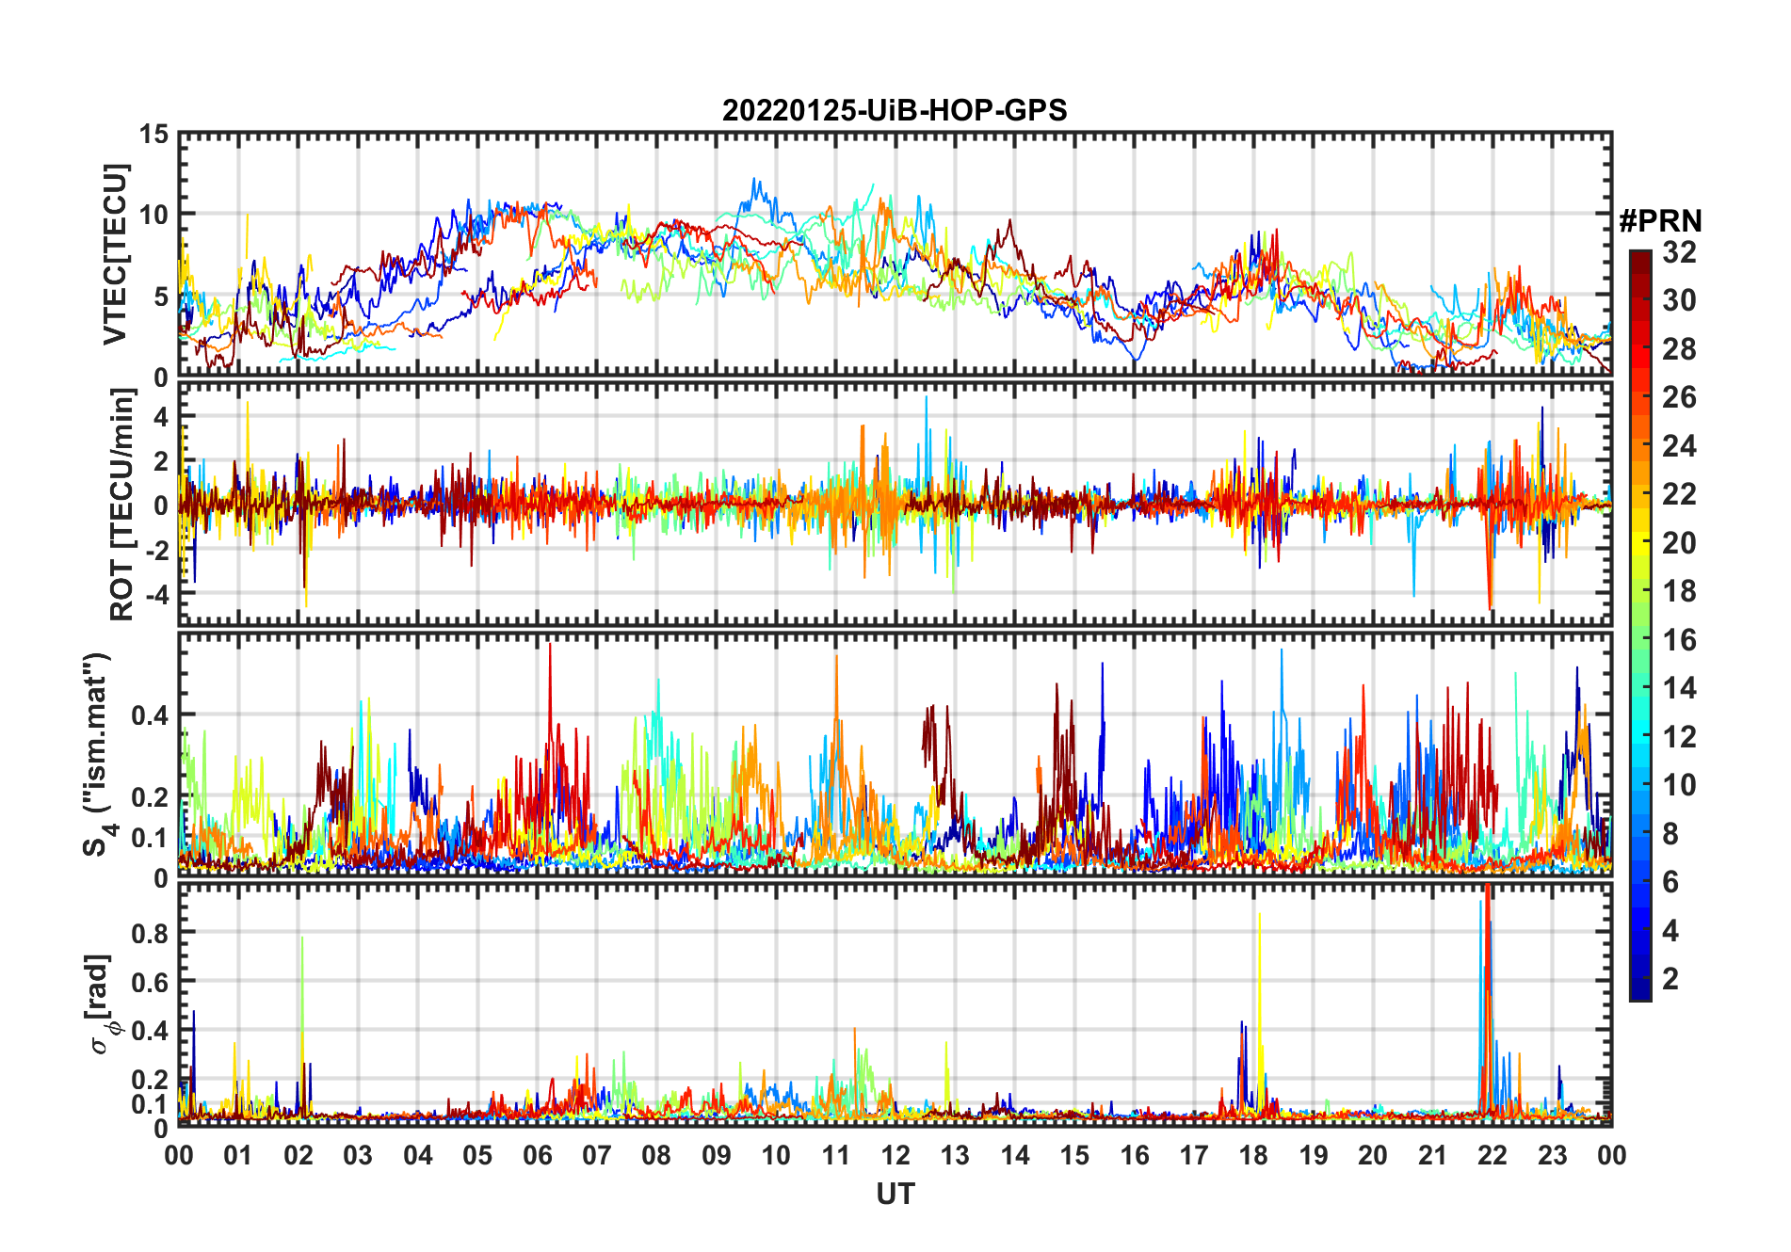
Task: Click the plot title 20220125-UiB-HOP-GPS
Action: (x=895, y=110)
